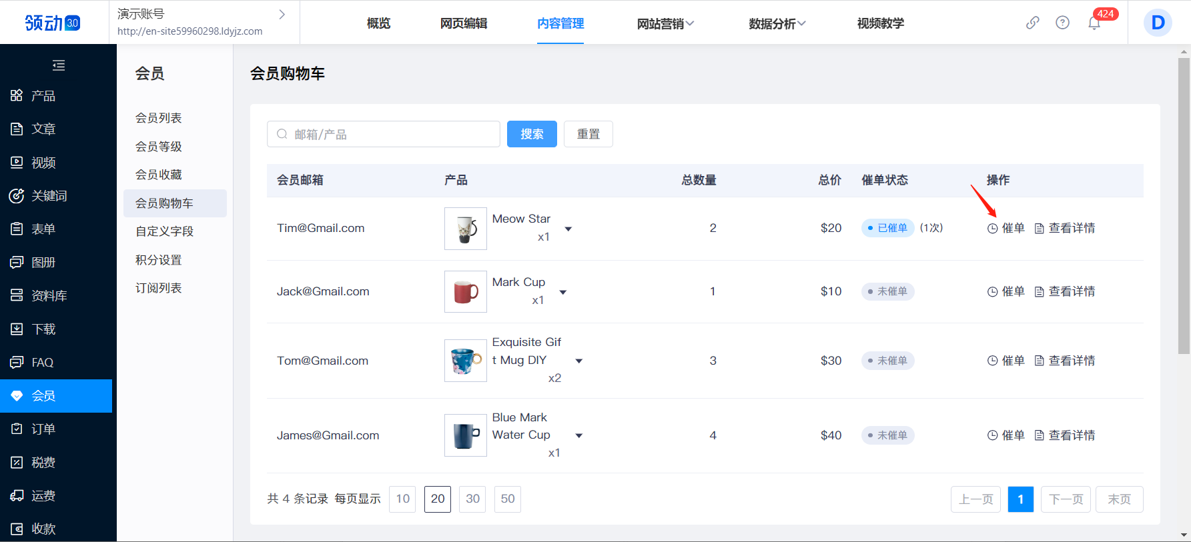View details for Jack@Gmail.com cart
This screenshot has width=1191, height=542.
coord(1065,291)
